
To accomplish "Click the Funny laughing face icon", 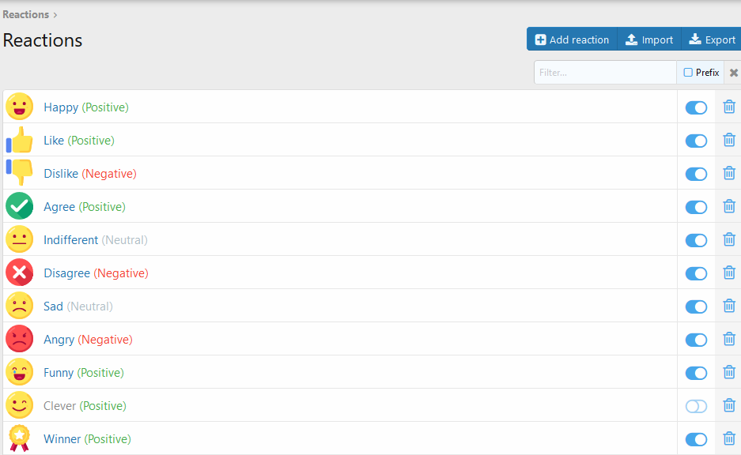I will click(x=20, y=372).
